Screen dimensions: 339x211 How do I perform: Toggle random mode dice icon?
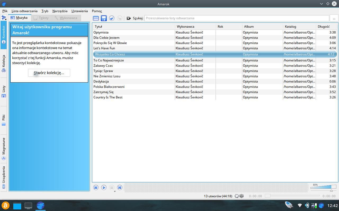242,196
